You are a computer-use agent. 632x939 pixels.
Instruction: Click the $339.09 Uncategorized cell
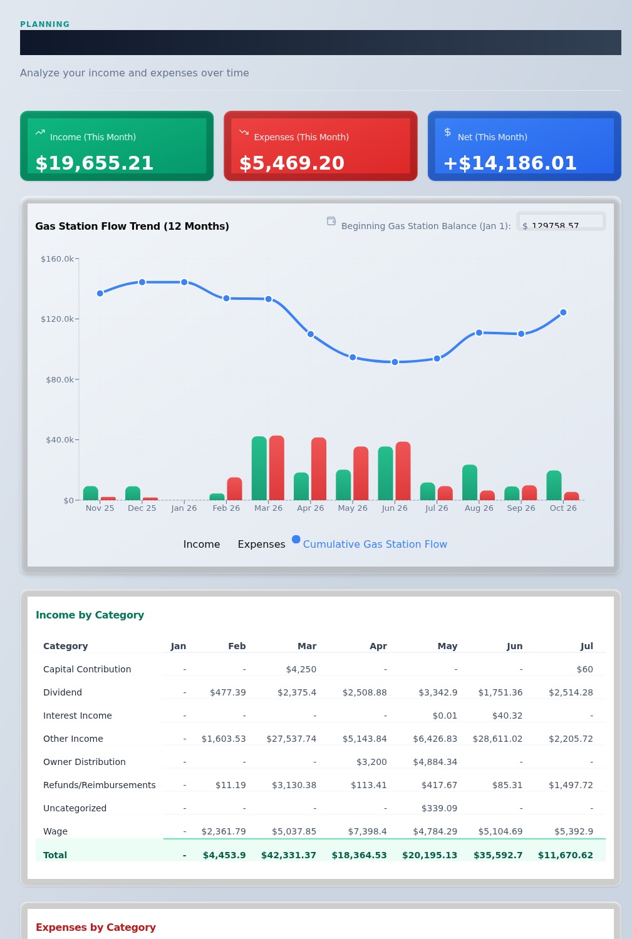click(439, 808)
